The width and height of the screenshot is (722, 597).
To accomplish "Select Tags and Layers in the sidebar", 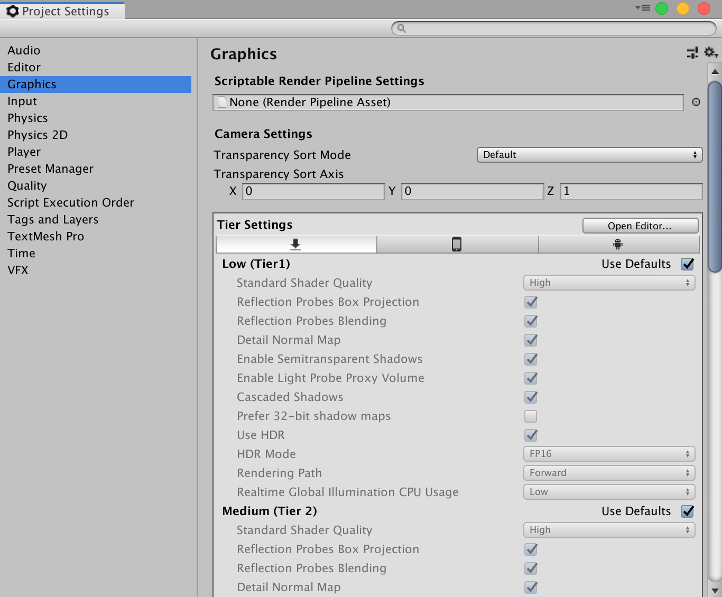I will click(52, 219).
